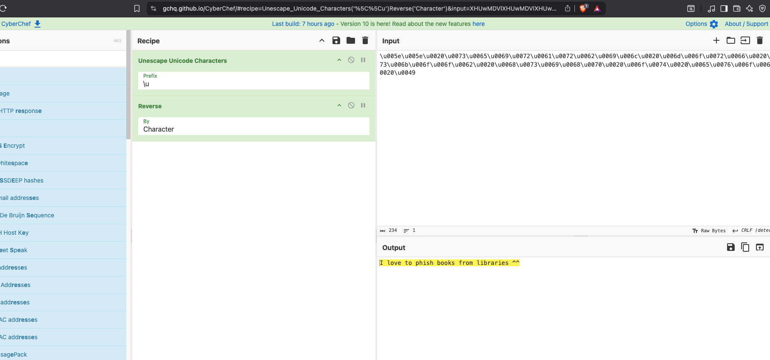Disable the Reverse operation
This screenshot has height=360, width=770.
tap(351, 105)
